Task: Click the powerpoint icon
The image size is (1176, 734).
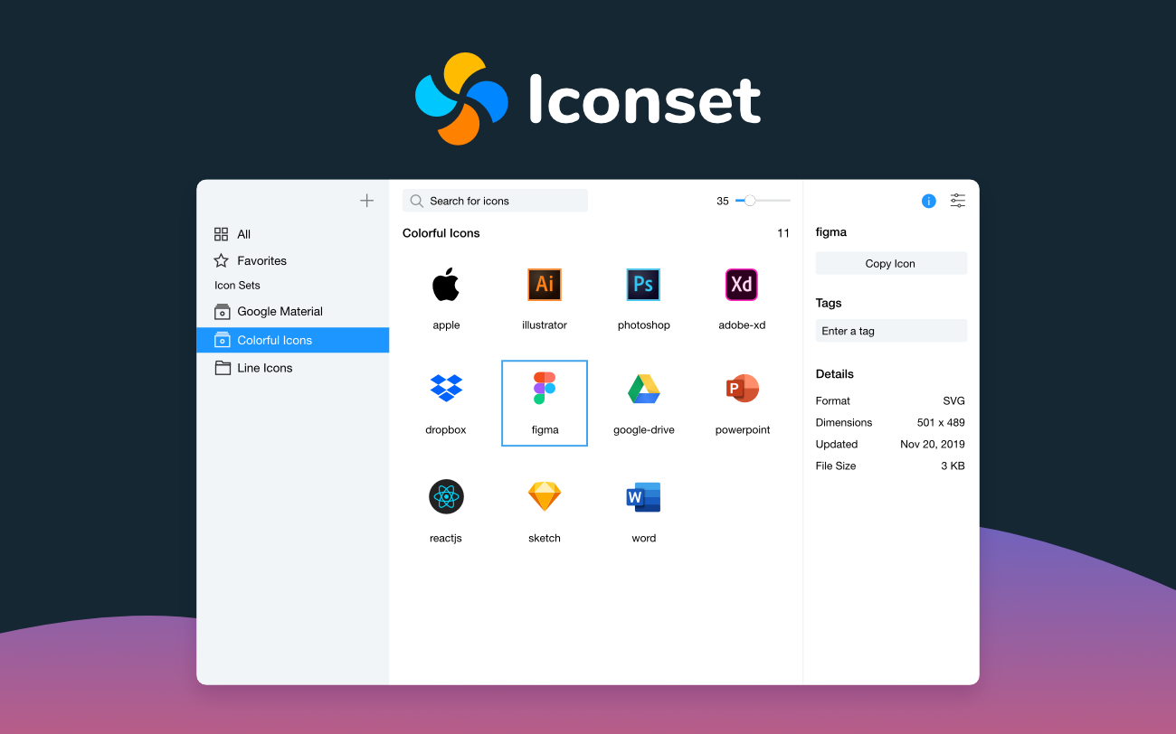Action: (x=742, y=389)
